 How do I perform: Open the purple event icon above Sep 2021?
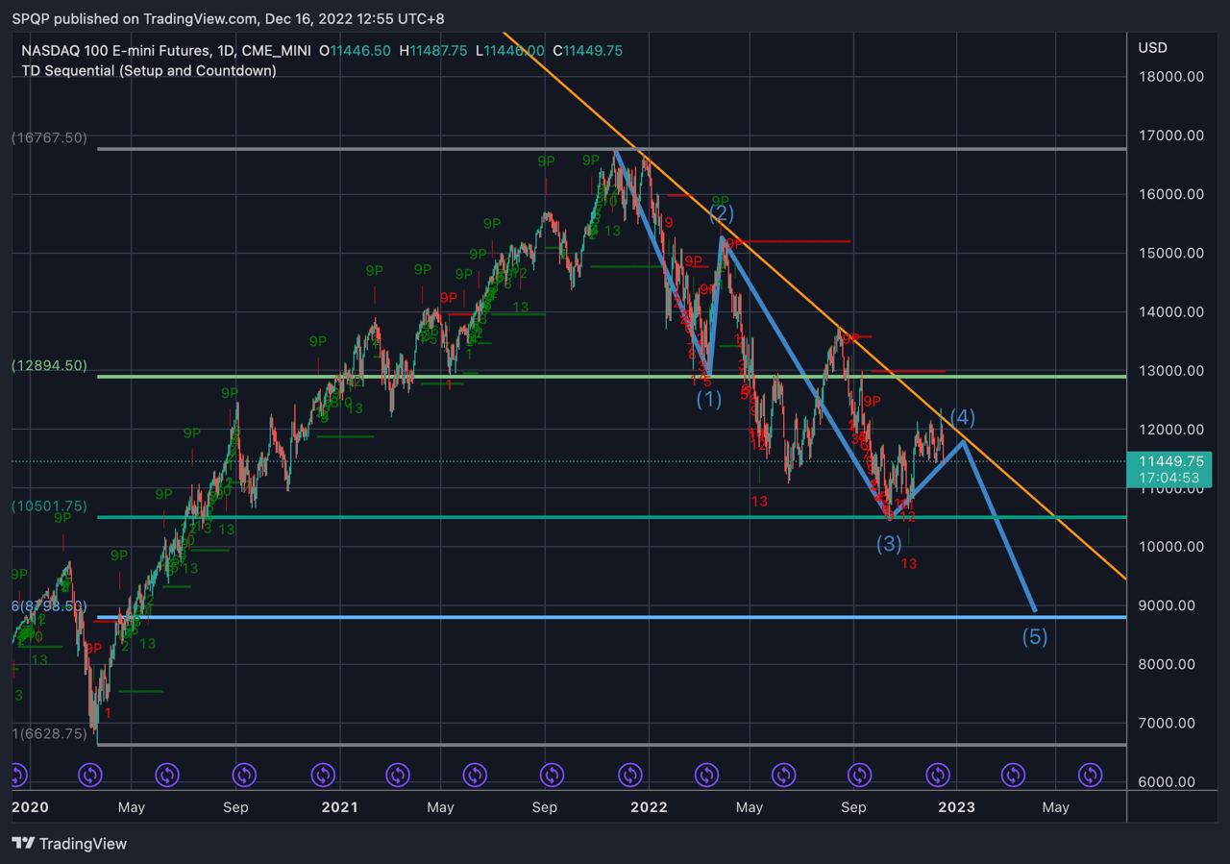click(552, 775)
